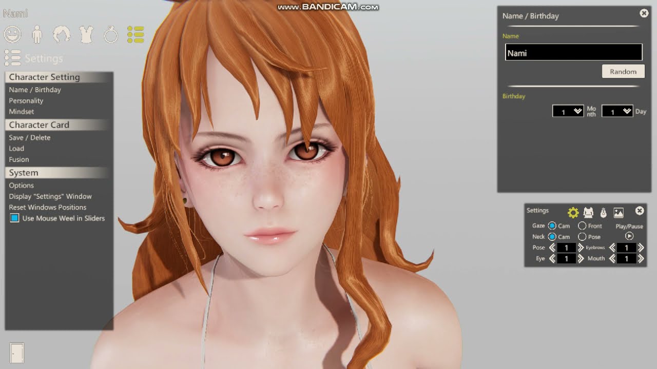This screenshot has width=657, height=369.
Task: Set Gaze to Front
Action: click(582, 226)
